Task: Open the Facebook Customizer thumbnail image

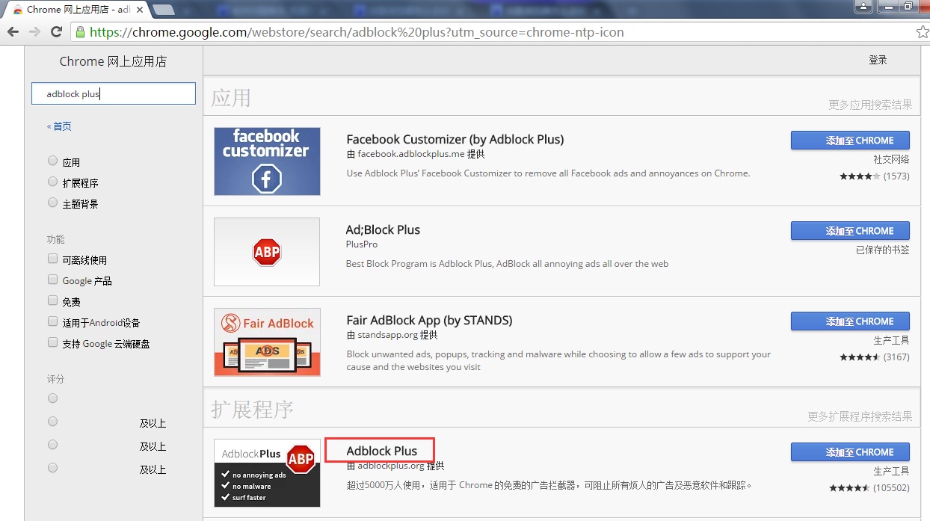Action: coord(267,161)
